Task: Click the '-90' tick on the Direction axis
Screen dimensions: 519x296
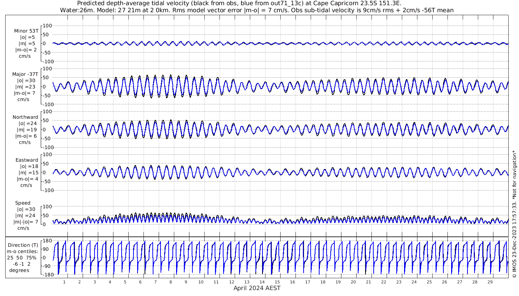Action: pos(47,266)
